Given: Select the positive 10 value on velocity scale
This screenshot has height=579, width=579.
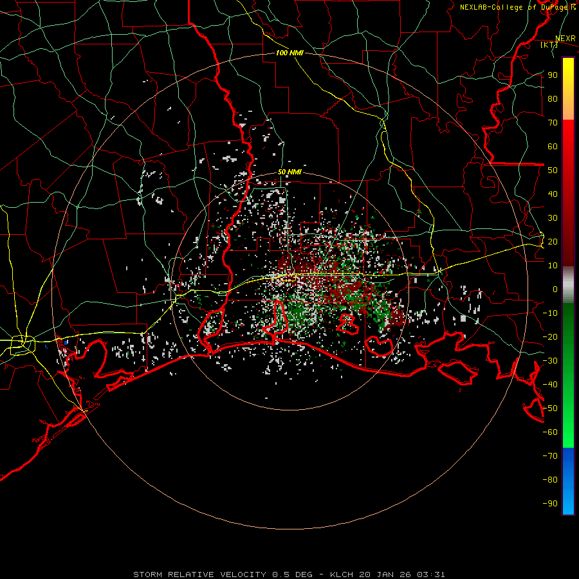Looking at the screenshot, I should coord(553,266).
